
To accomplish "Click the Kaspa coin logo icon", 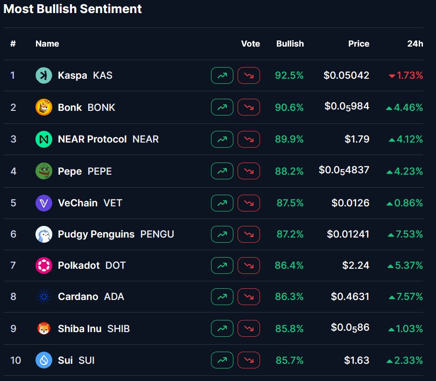I will (44, 75).
